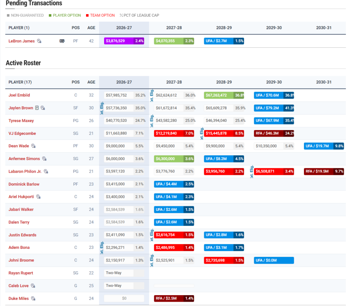347x306 pixels.
Task: Click Dean Wade's UFA / $19.7M cell
Action: 324,146
